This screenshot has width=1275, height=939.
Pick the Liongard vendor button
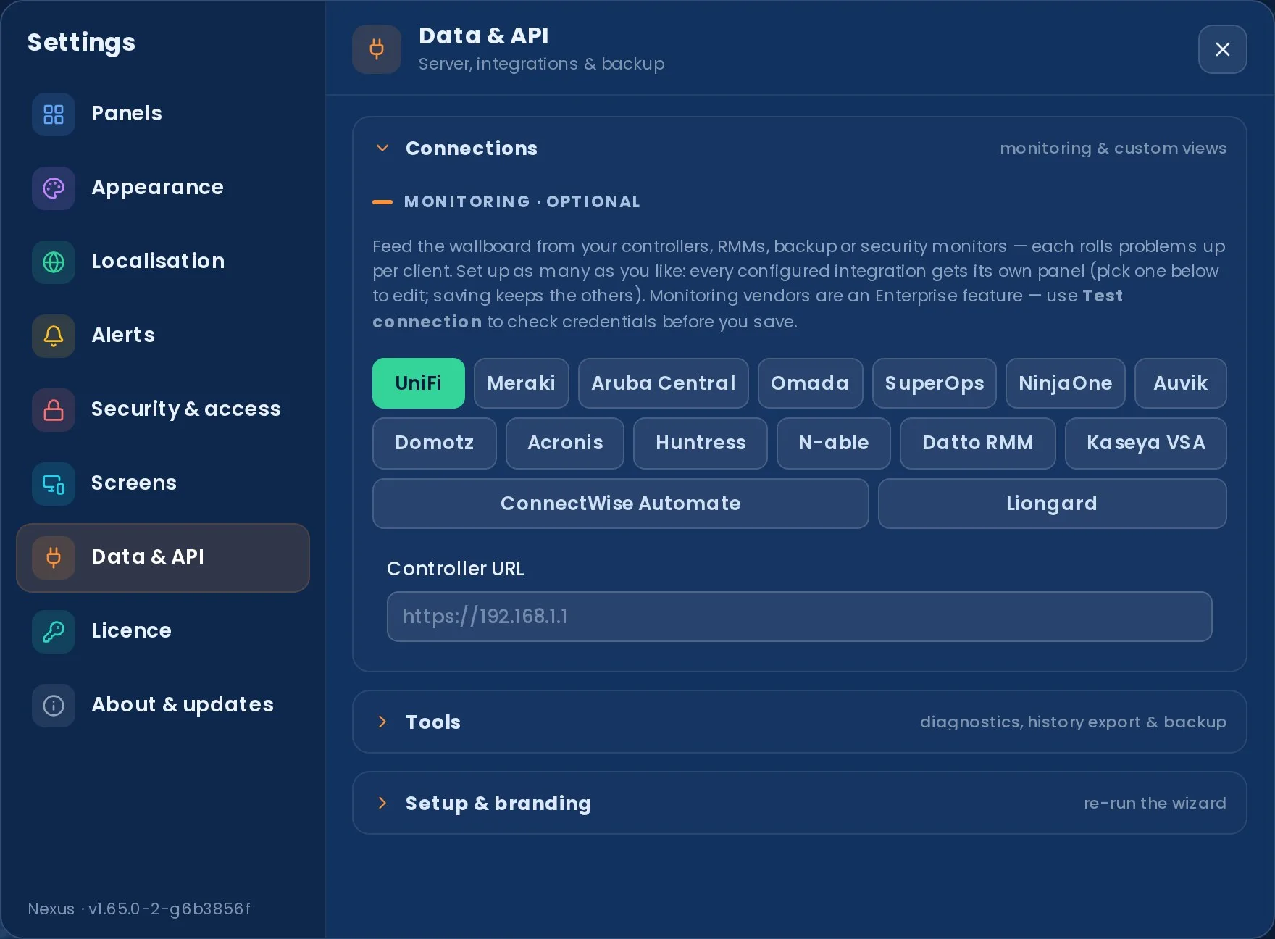point(1053,504)
